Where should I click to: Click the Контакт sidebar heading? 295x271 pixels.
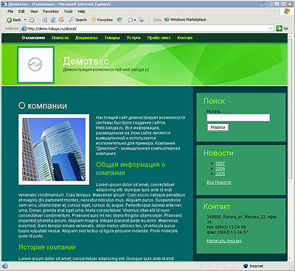point(217,206)
